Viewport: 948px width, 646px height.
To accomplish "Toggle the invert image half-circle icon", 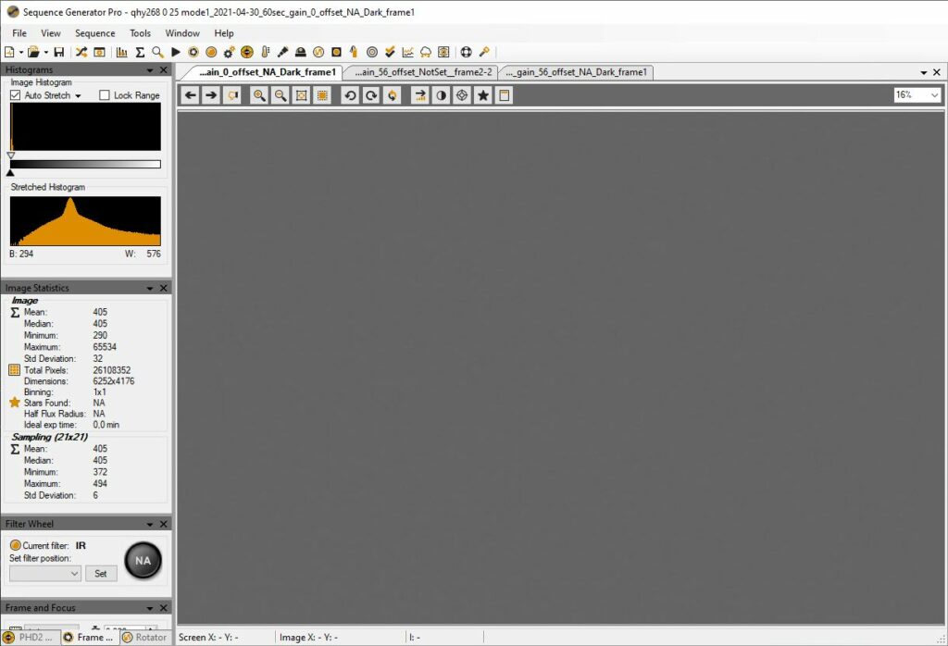I will point(441,95).
